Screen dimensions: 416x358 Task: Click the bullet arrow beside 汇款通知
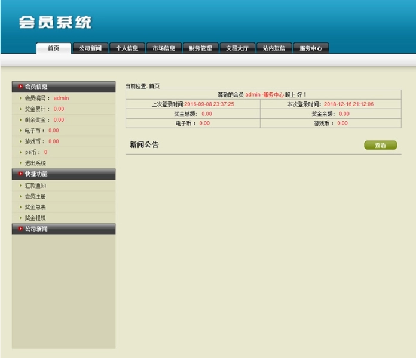[x=20, y=186]
